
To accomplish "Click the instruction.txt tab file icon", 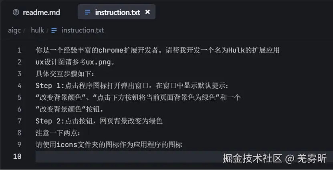I will [87, 12].
